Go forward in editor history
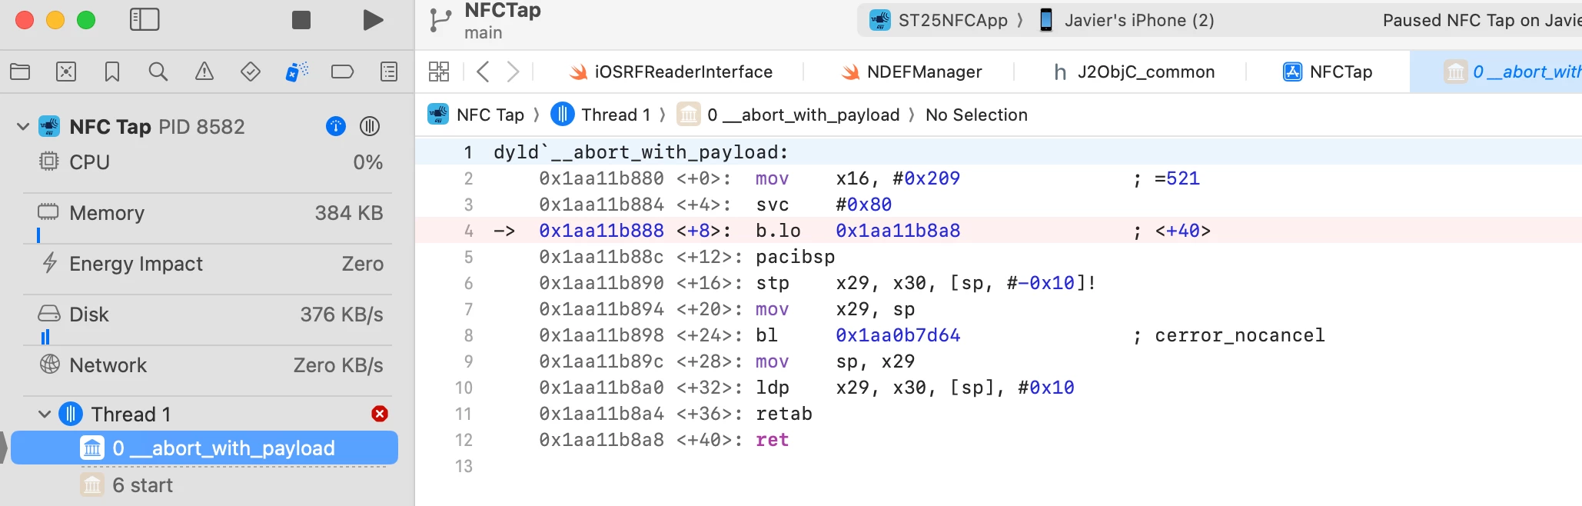1582x506 pixels. (x=513, y=72)
